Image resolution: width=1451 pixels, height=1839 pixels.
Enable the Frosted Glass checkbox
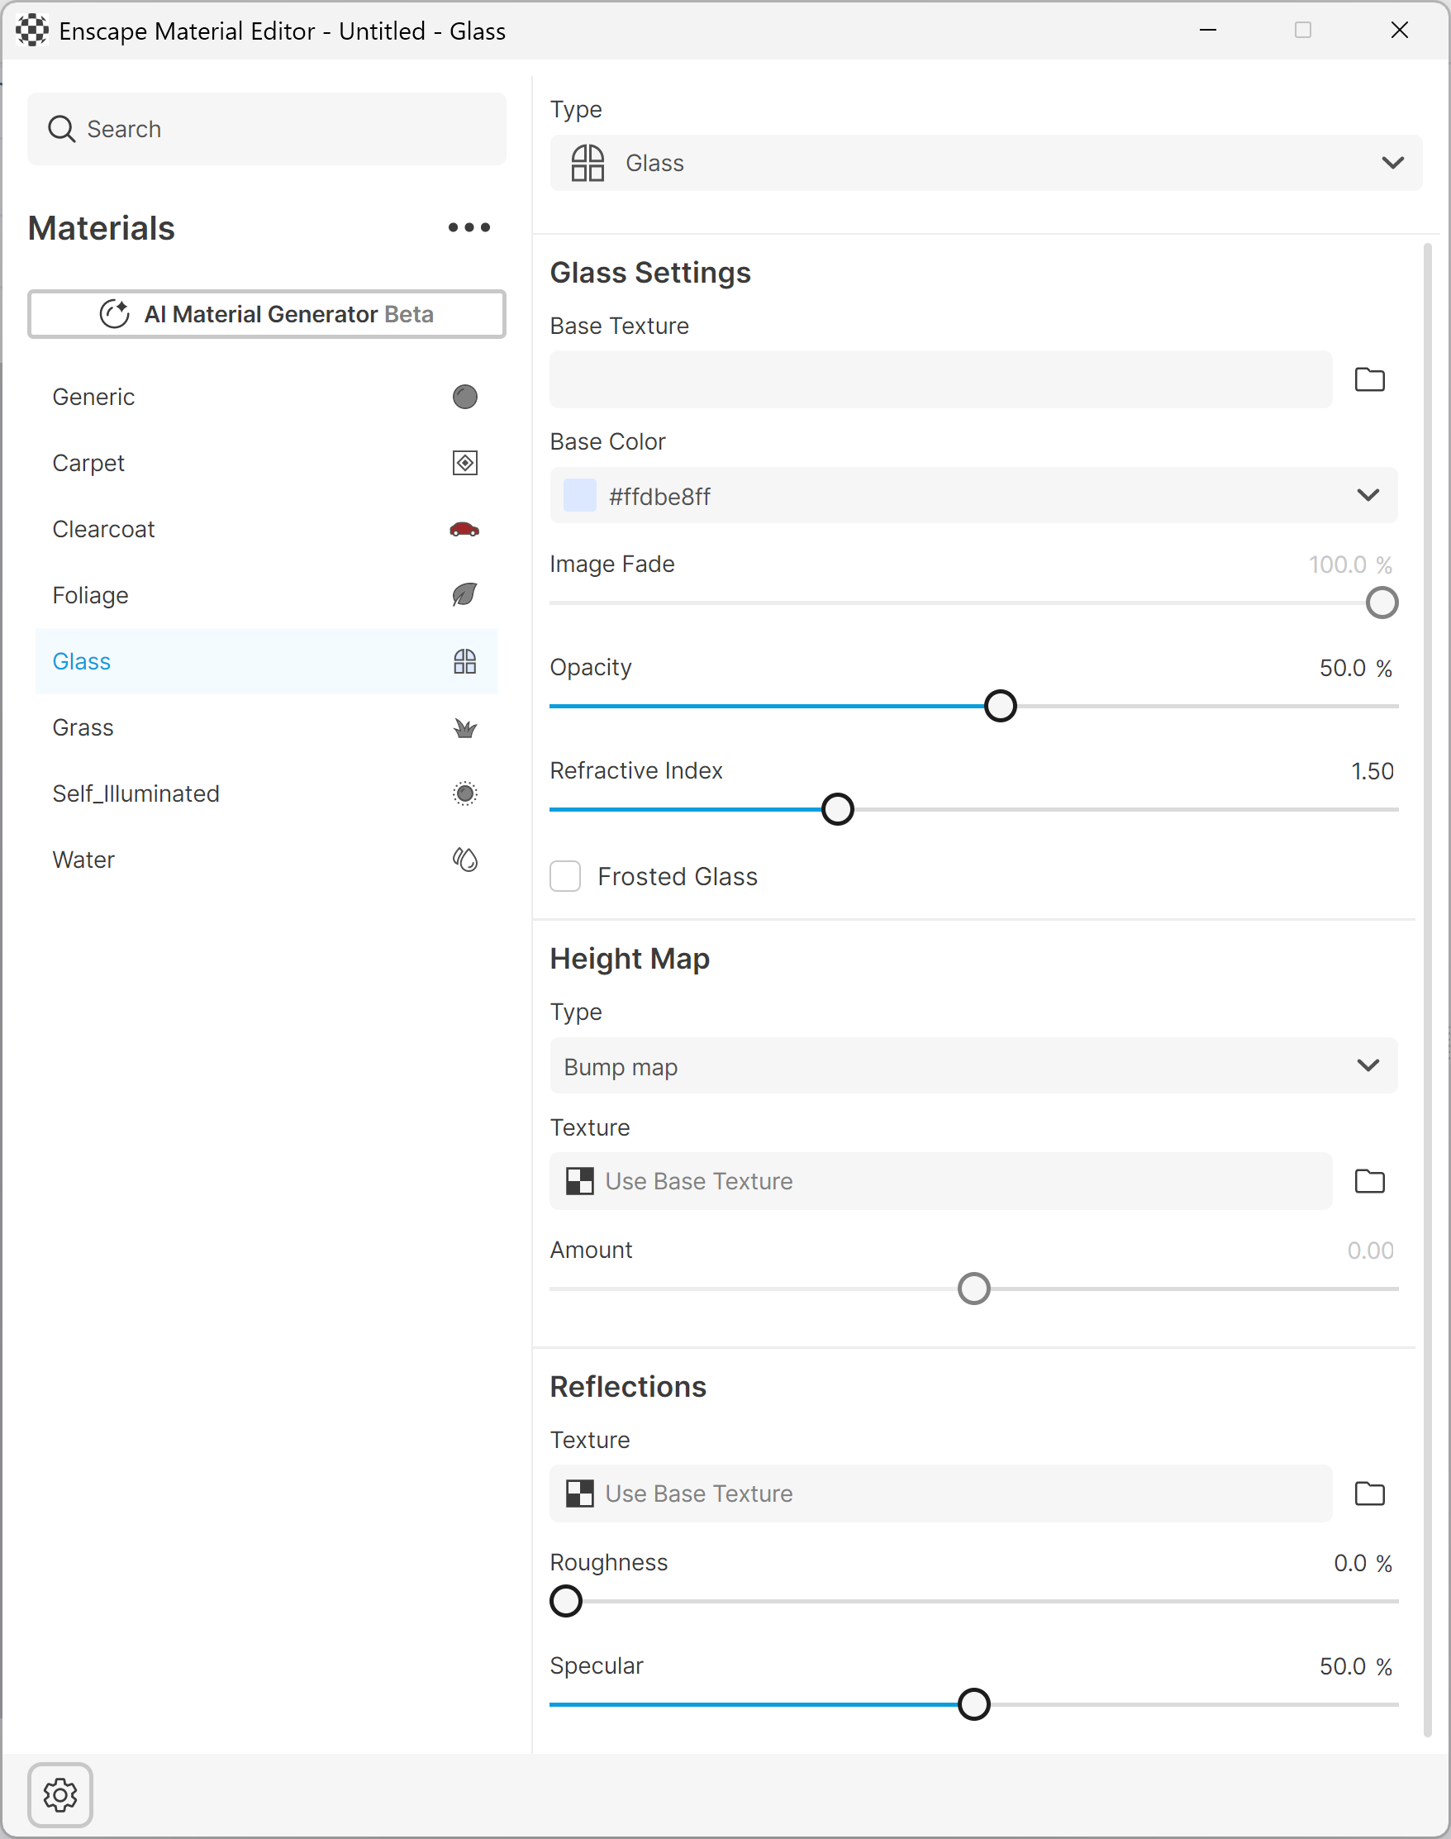click(x=566, y=876)
